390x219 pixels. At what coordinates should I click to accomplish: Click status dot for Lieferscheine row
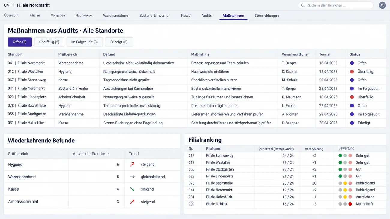pyautogui.click(x=352, y=63)
